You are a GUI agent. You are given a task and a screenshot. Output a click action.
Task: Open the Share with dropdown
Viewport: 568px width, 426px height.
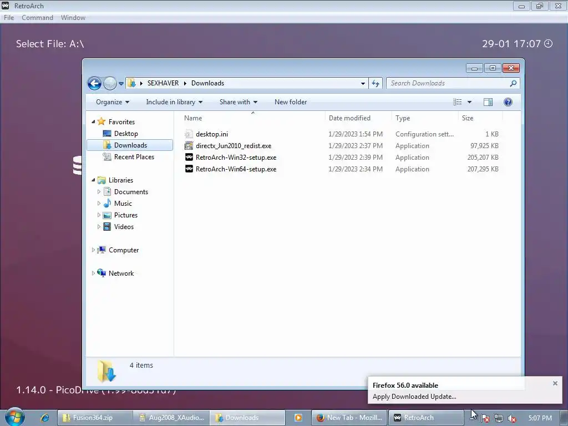239,102
